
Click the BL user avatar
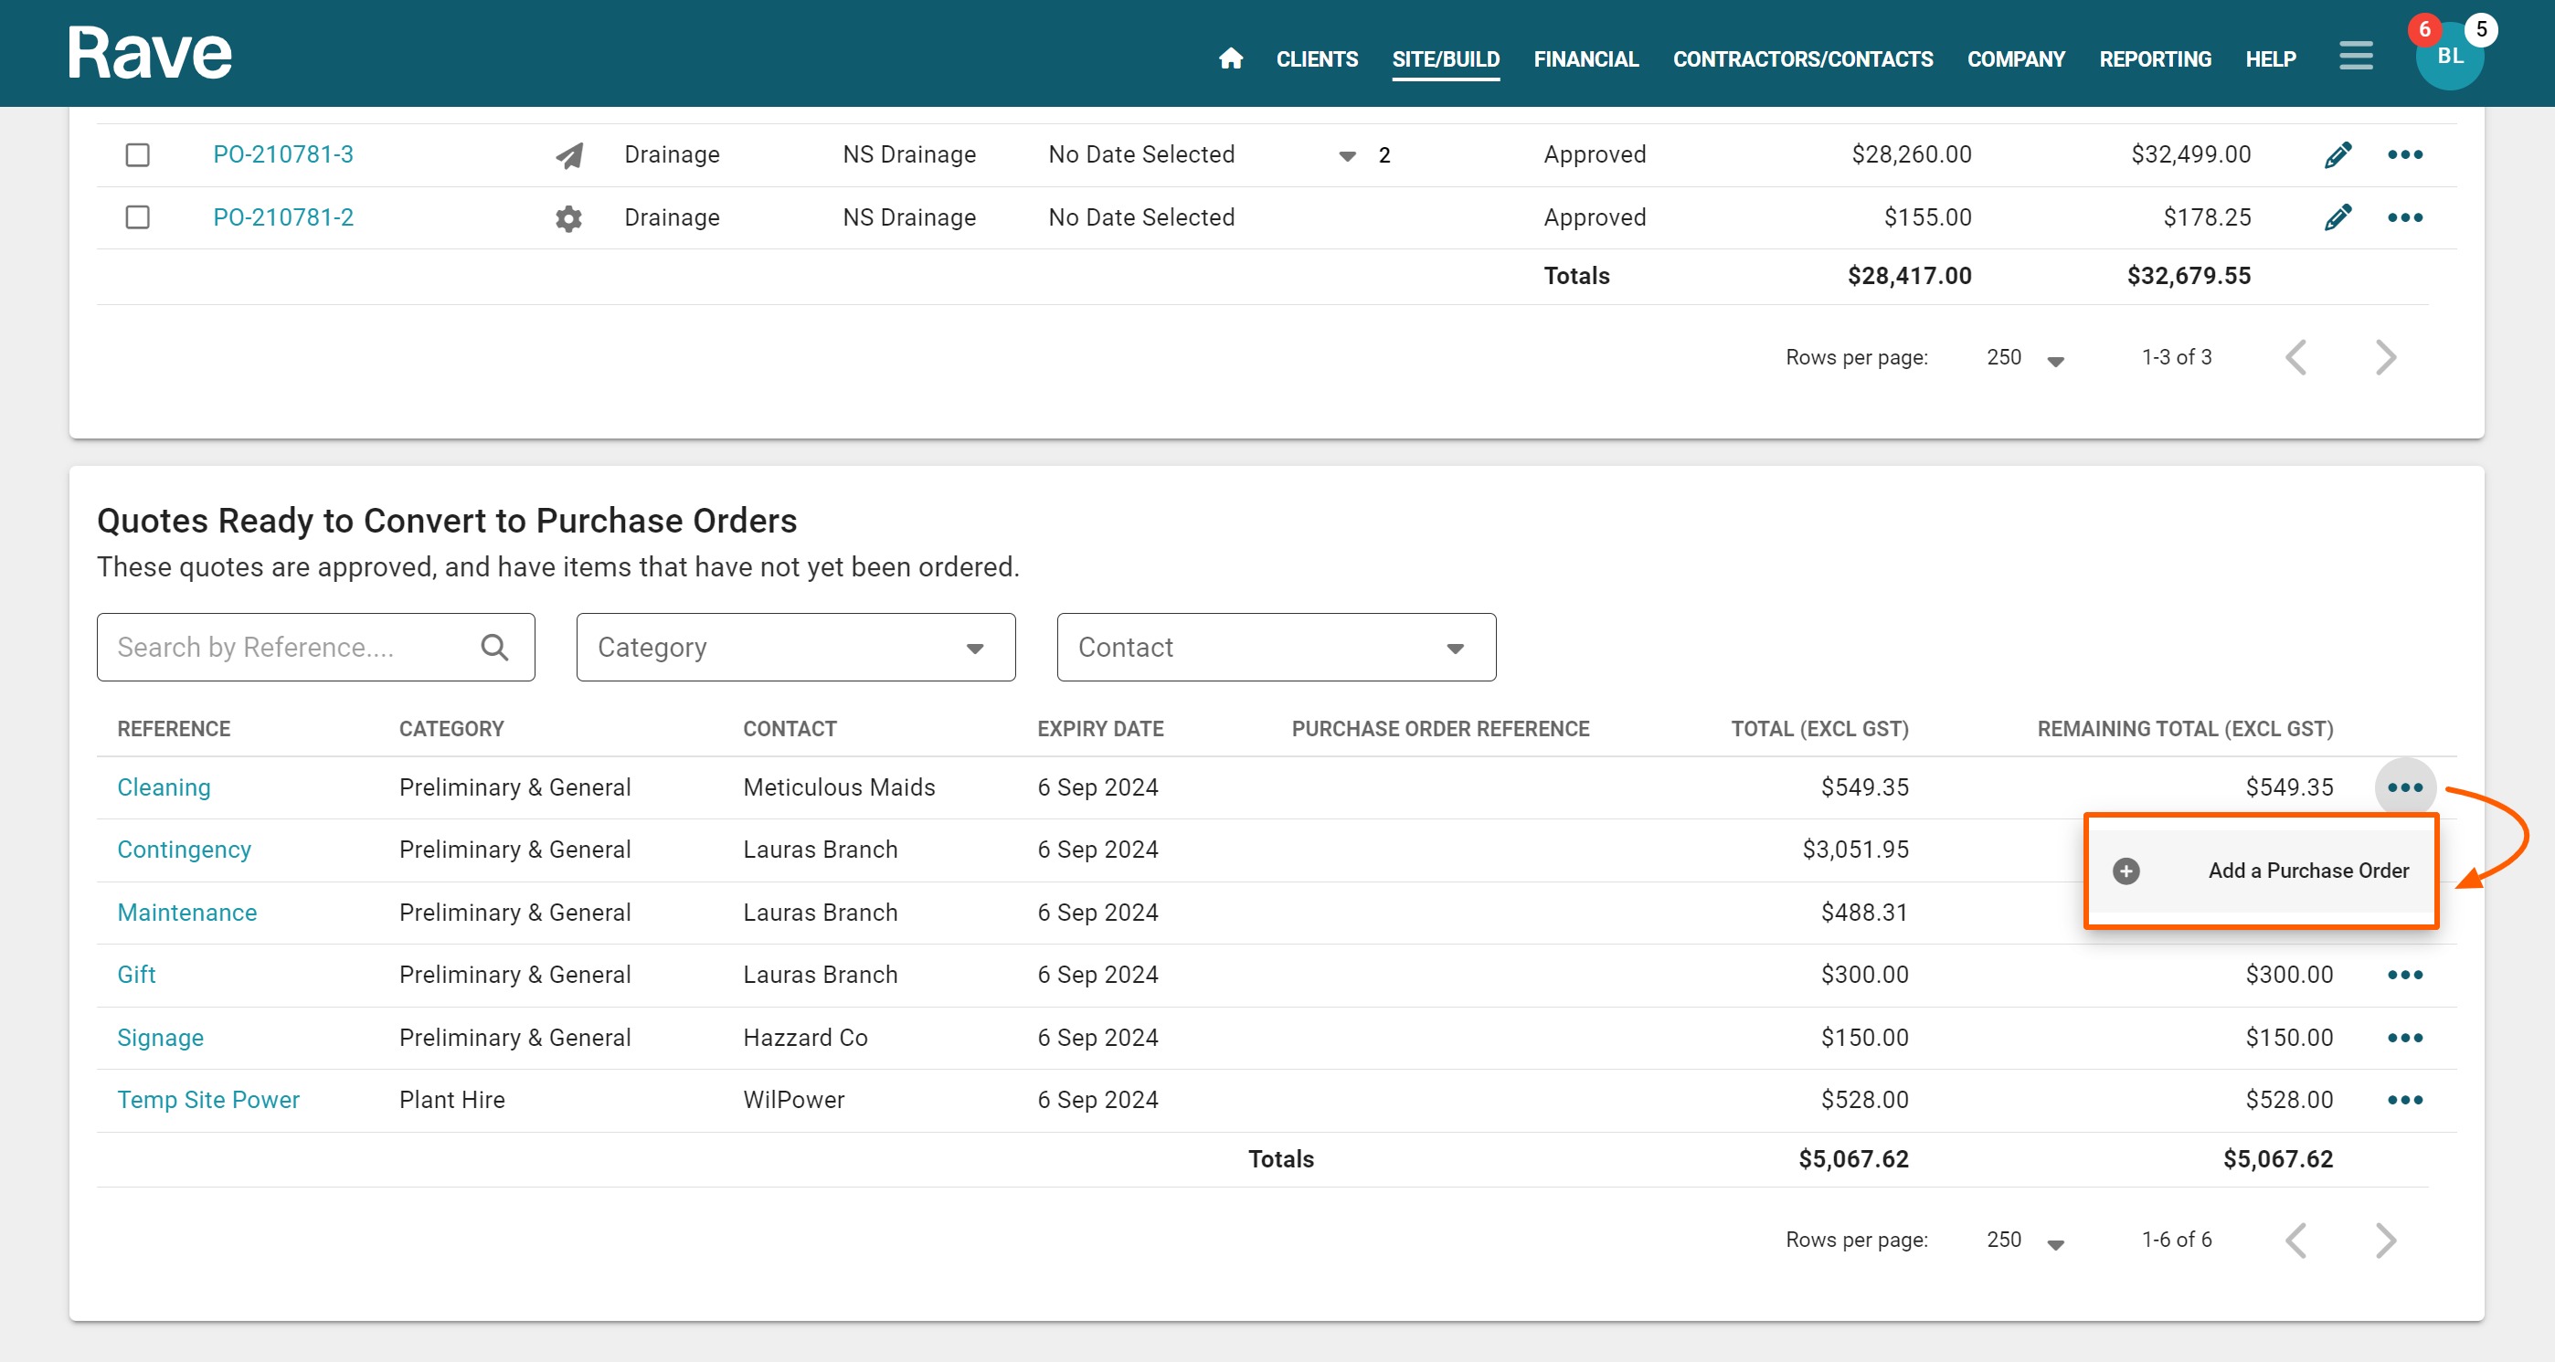click(2449, 57)
